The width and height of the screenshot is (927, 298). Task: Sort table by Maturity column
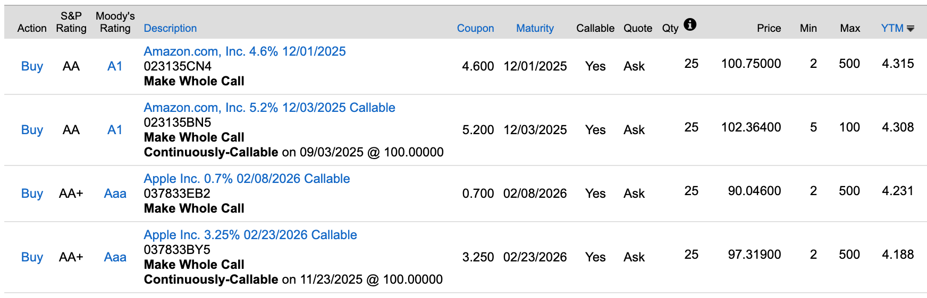(x=535, y=28)
